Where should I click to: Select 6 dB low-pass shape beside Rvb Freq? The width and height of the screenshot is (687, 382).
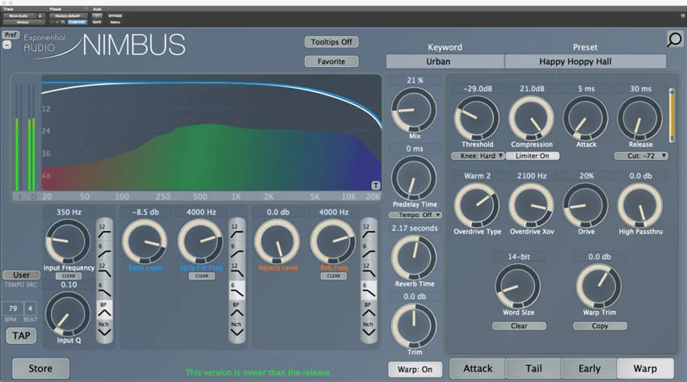(369, 290)
